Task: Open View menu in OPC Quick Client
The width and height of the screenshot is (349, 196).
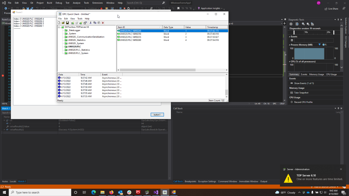Action: (73, 19)
